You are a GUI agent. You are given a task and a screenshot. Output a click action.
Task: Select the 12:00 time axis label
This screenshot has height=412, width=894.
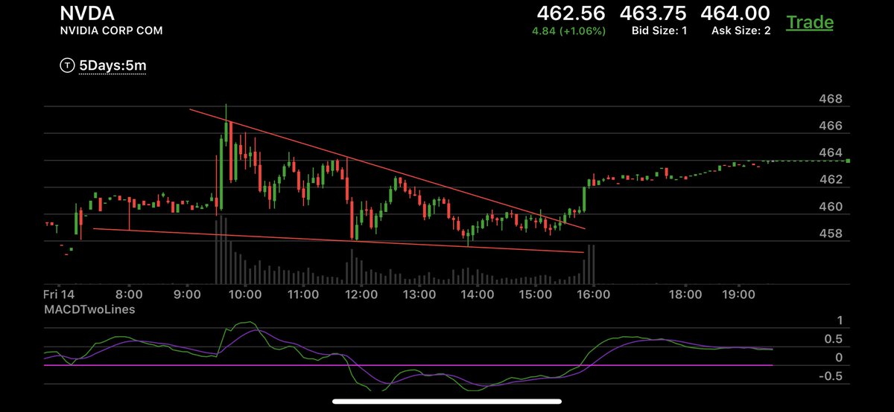point(361,295)
